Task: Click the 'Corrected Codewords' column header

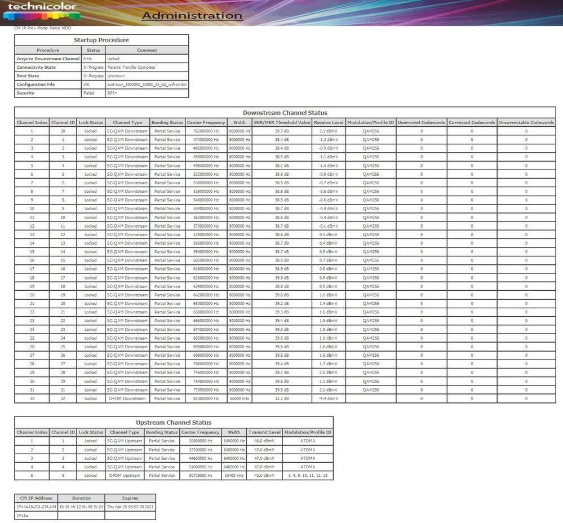Action: (x=472, y=122)
